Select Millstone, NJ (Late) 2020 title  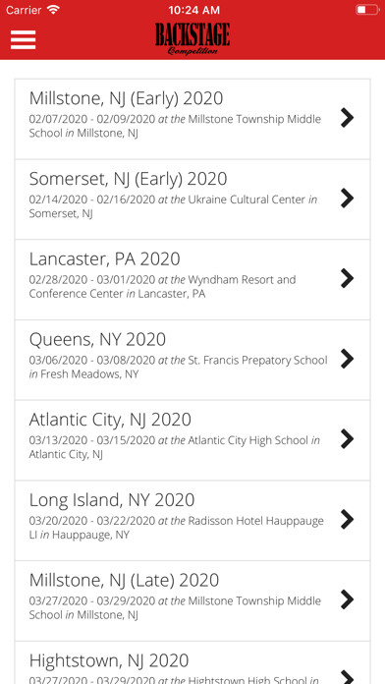(x=125, y=580)
